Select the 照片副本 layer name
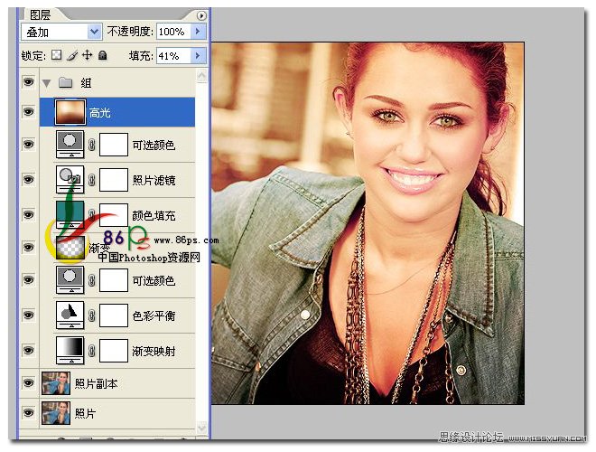596x452 pixels. (x=96, y=383)
